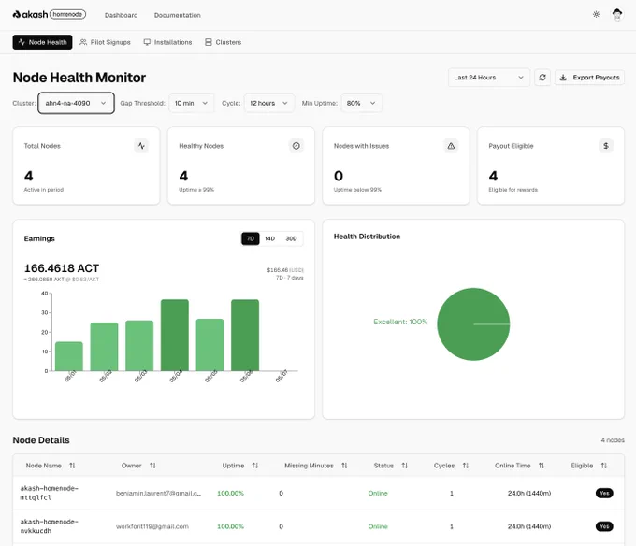Click the 05/05 earnings bar
The width and height of the screenshot is (636, 546).
pyautogui.click(x=210, y=345)
